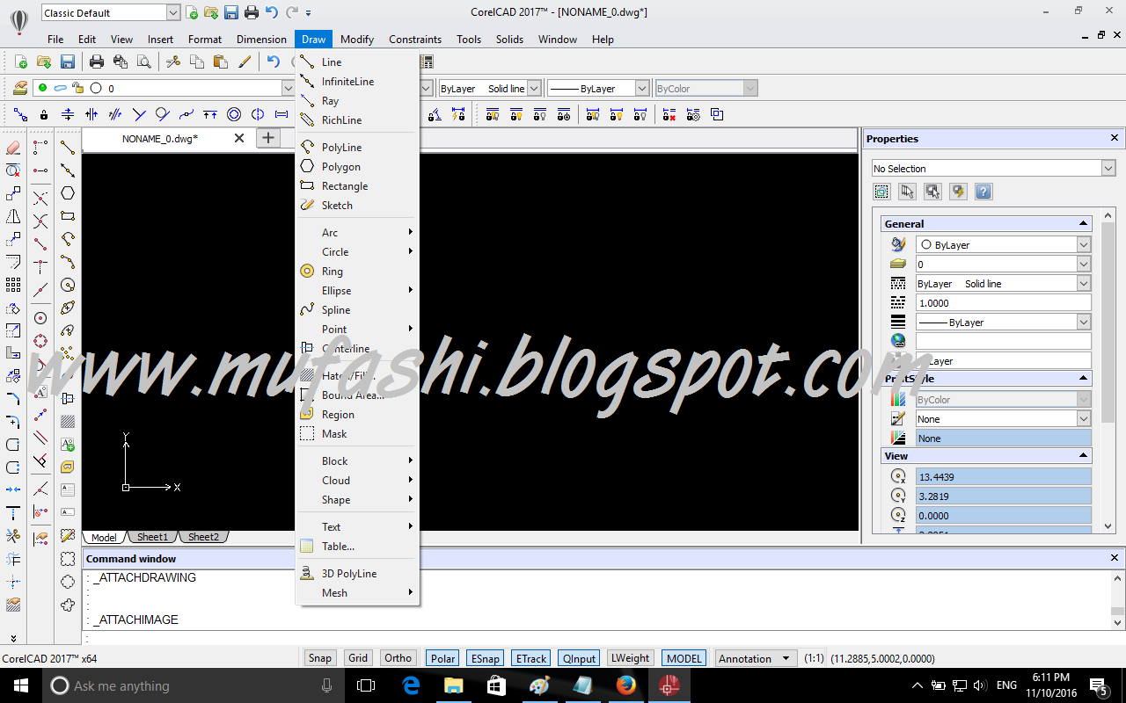Choose Rectangle from the Draw menu
Image resolution: width=1126 pixels, height=703 pixels.
pyautogui.click(x=356, y=186)
